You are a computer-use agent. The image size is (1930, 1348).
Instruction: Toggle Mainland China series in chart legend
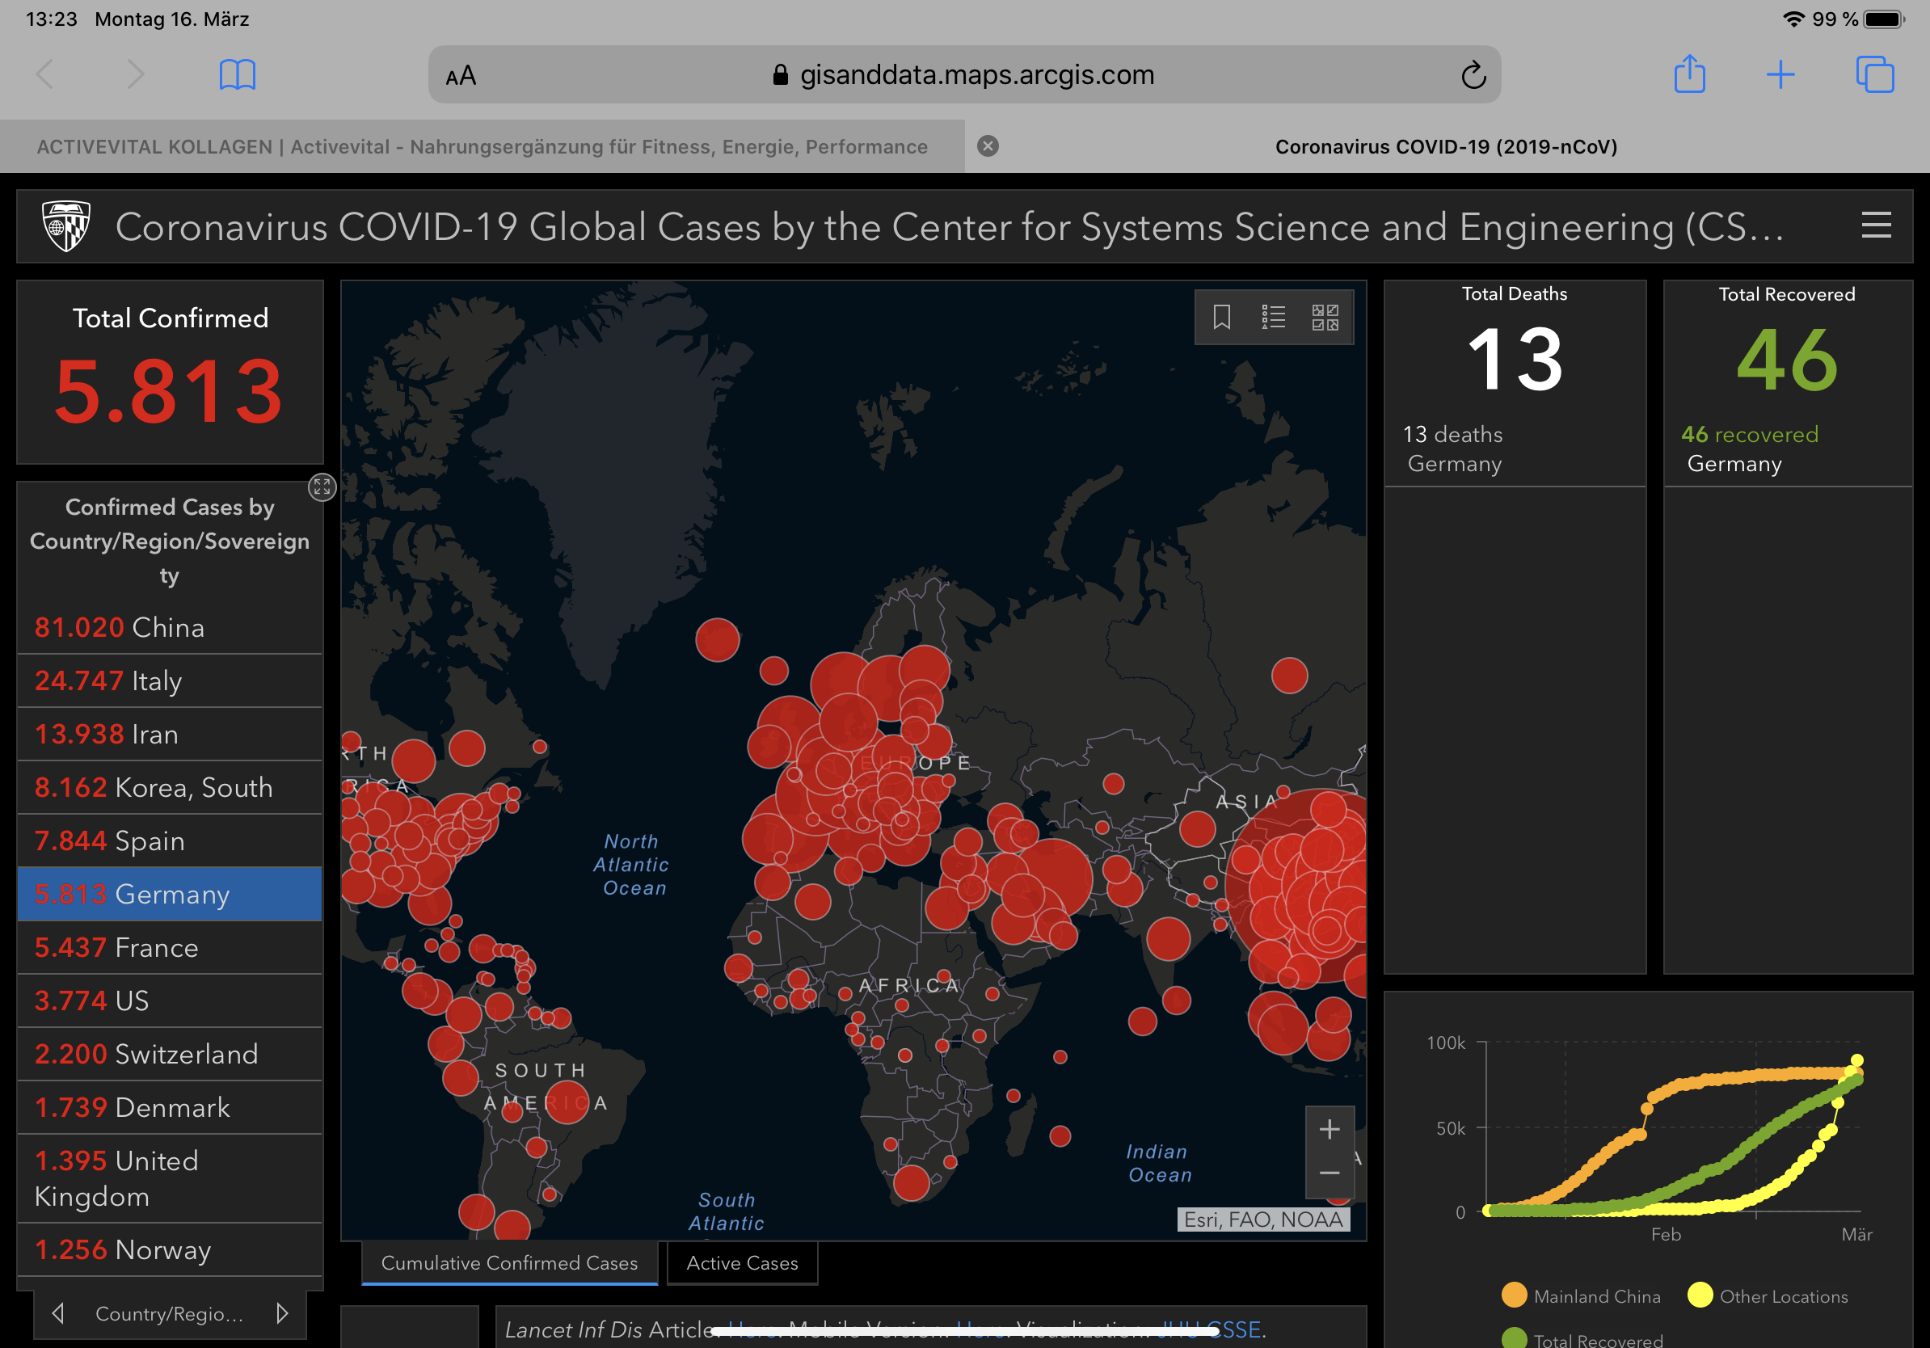[x=1580, y=1296]
